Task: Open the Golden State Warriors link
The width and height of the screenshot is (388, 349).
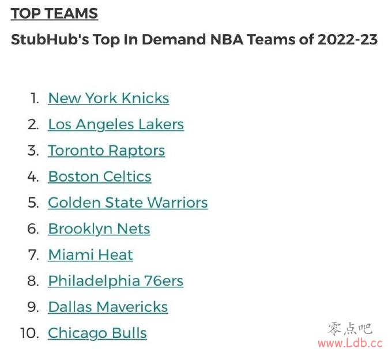Action: [x=127, y=202]
